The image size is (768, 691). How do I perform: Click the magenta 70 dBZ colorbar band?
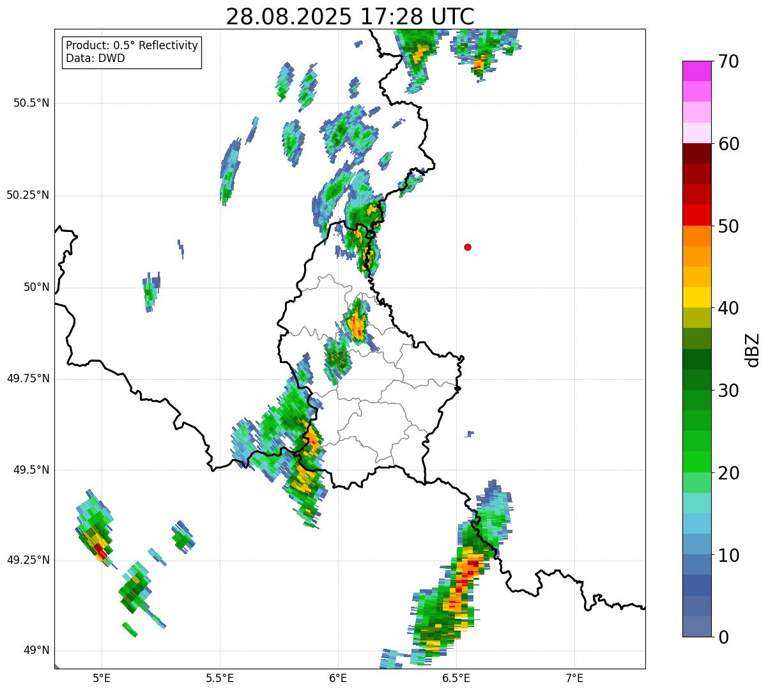coord(697,71)
